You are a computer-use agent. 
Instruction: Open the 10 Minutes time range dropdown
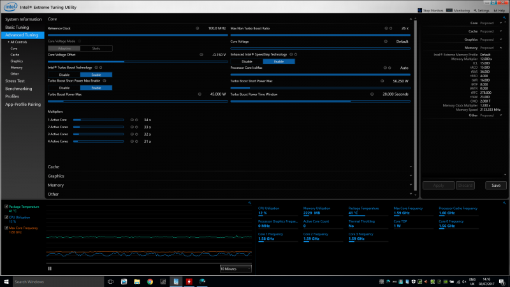235,269
